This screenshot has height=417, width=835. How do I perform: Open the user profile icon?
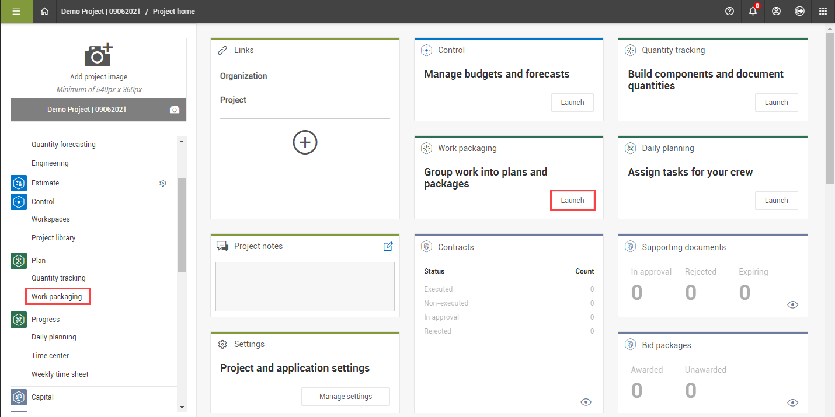pyautogui.click(x=776, y=11)
